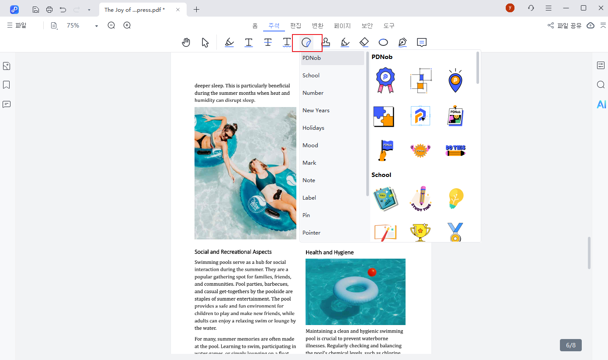Select the Eraser tool
Viewport: 608px width, 360px height.
point(364,42)
